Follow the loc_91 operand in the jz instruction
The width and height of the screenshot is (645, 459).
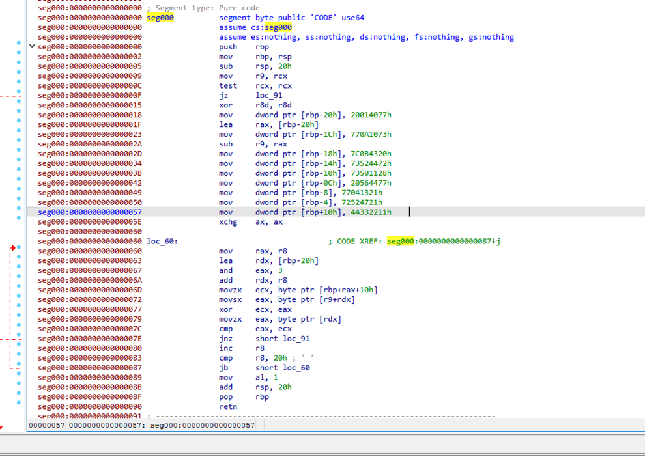tap(268, 96)
